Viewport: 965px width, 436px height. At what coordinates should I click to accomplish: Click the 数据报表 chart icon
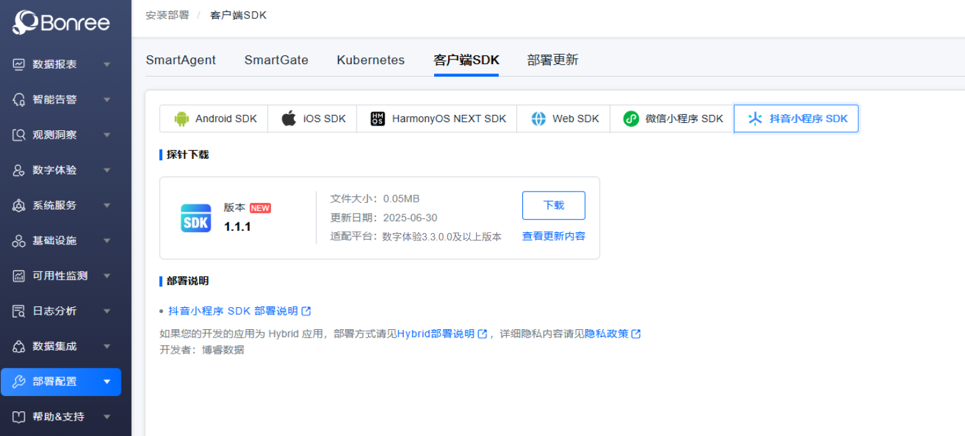coord(19,65)
